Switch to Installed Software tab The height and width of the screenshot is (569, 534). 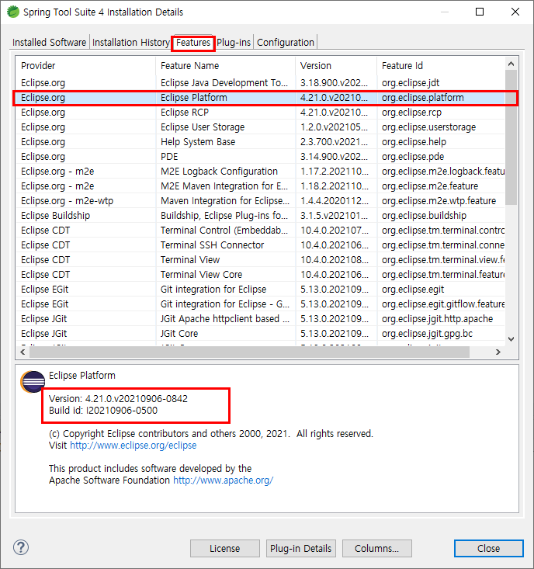click(49, 43)
